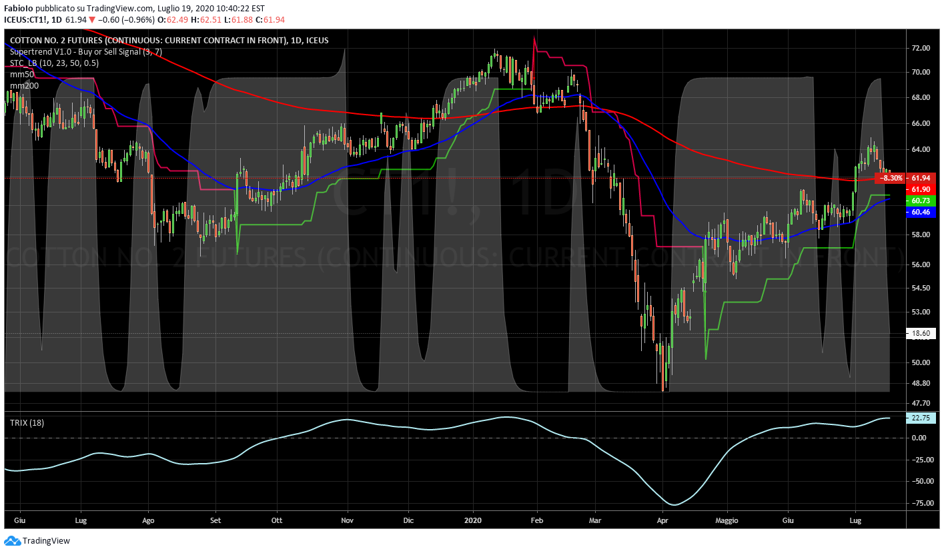Click the 58.00 price axis label
This screenshot has width=944, height=553.
pos(921,235)
